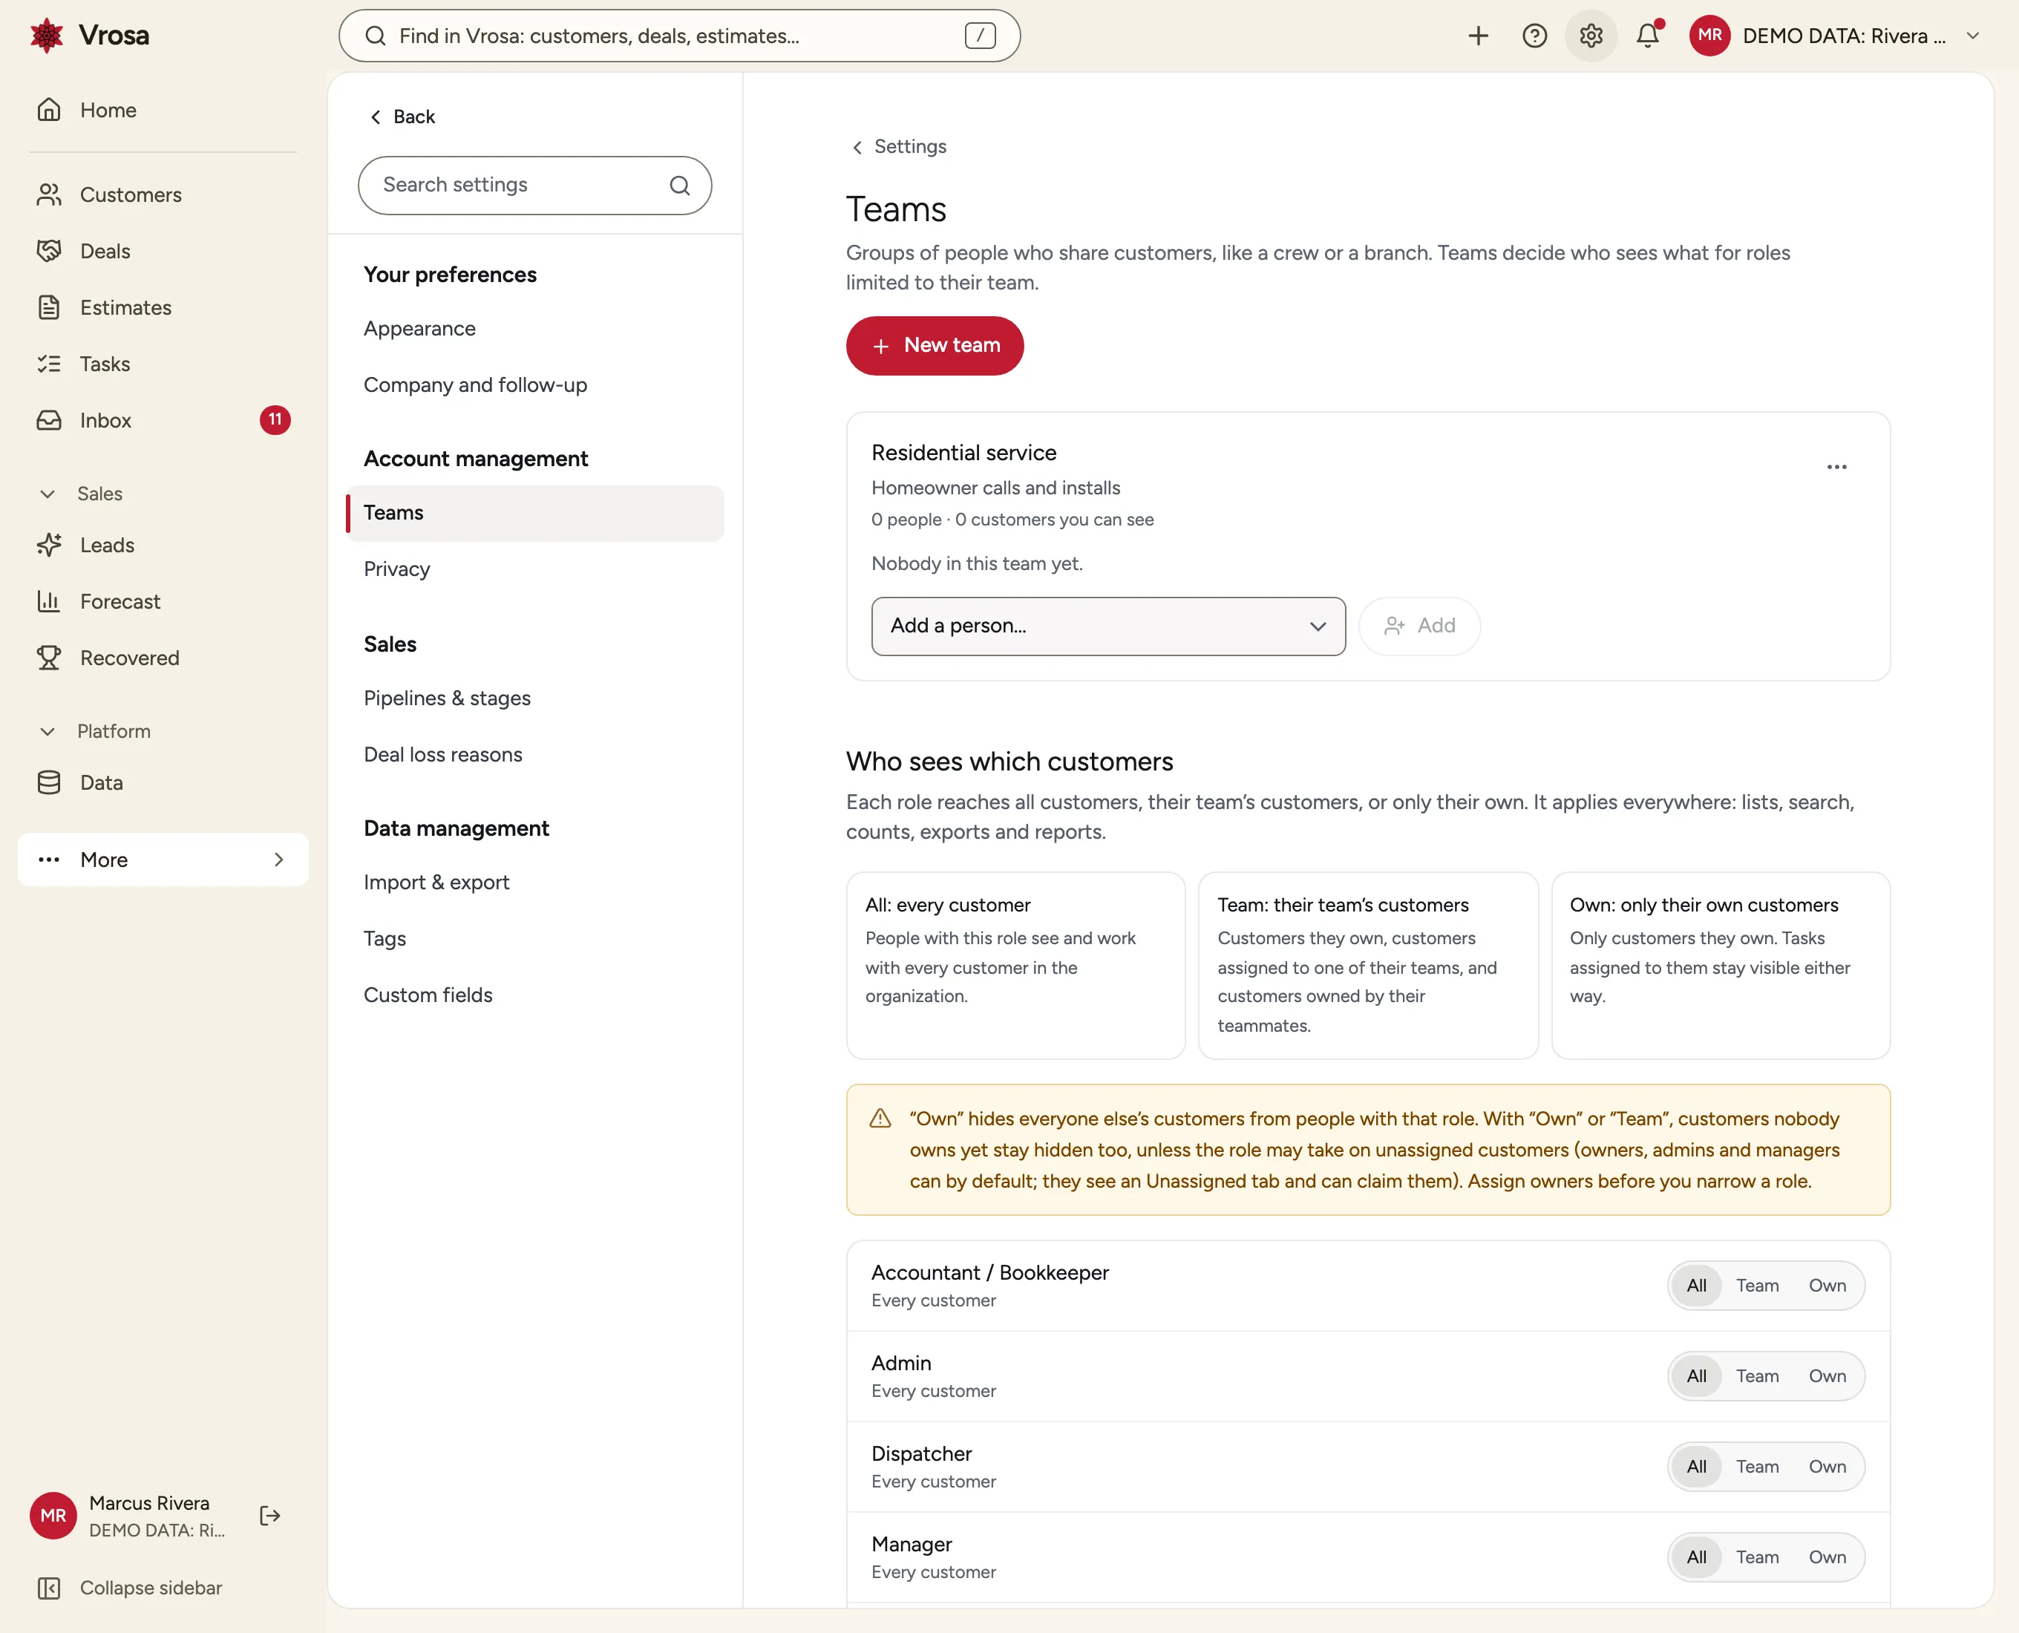Click the Find in Vrosa search bar
The width and height of the screenshot is (2019, 1633).
(x=679, y=36)
